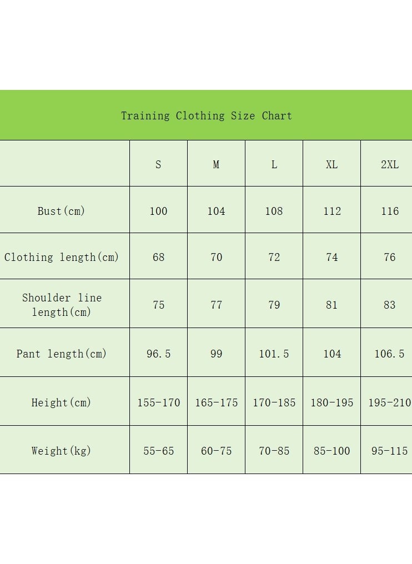412x564 pixels.
Task: Click the Shoulder line length(cm) label
Action: tap(62, 305)
